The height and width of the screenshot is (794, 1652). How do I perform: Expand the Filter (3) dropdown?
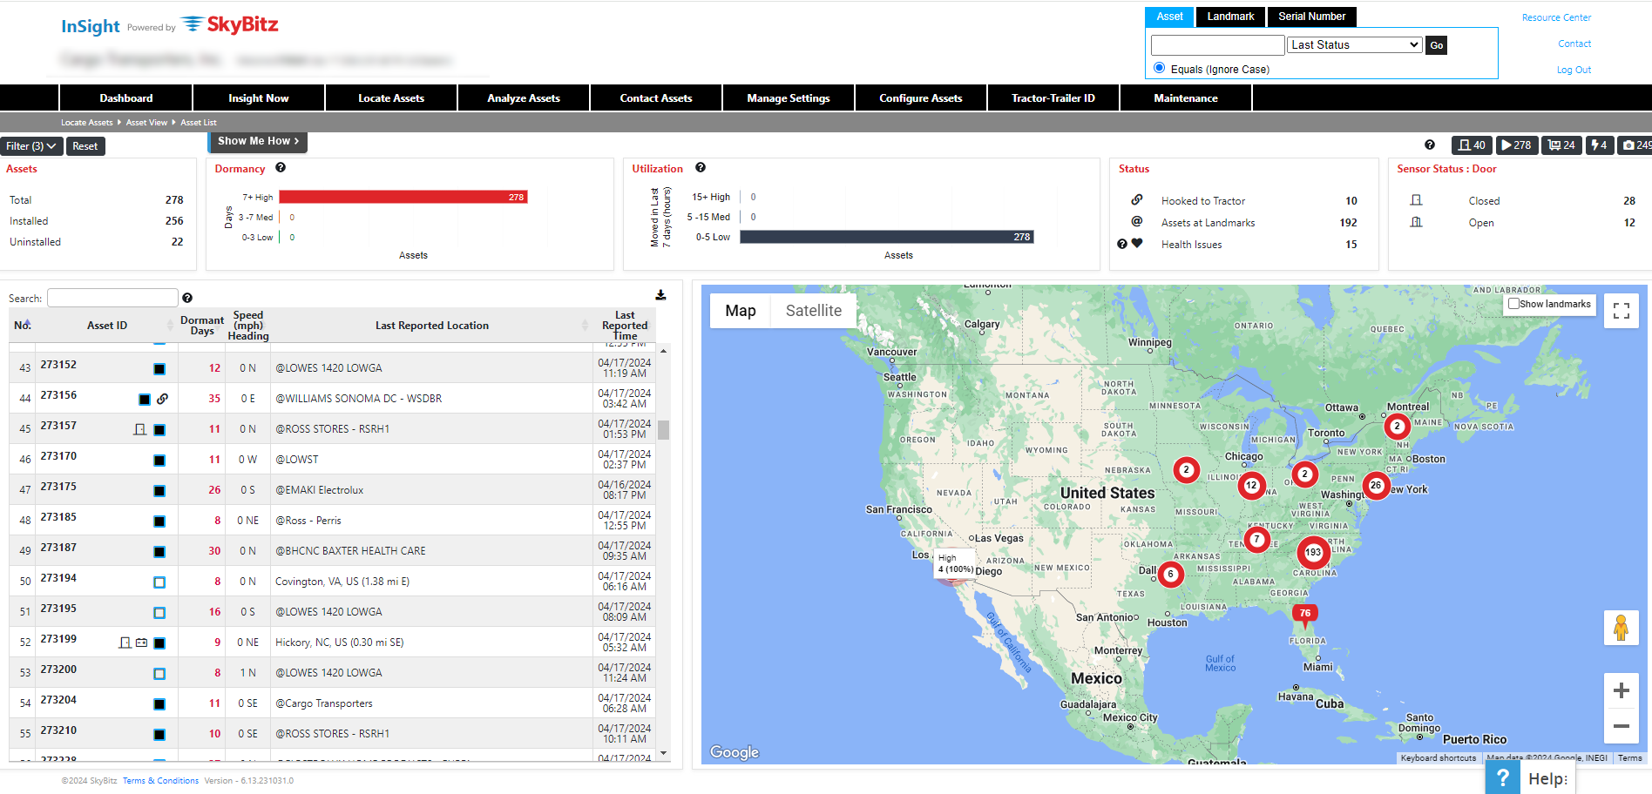31,146
